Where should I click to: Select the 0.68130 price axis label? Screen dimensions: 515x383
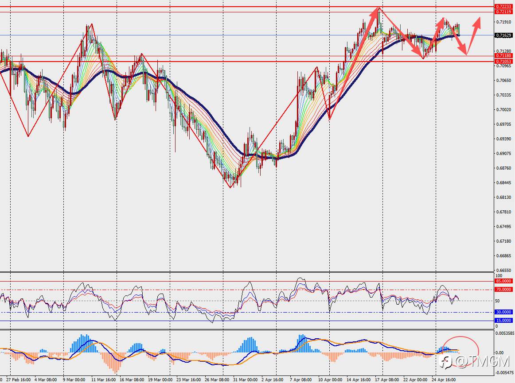point(503,197)
